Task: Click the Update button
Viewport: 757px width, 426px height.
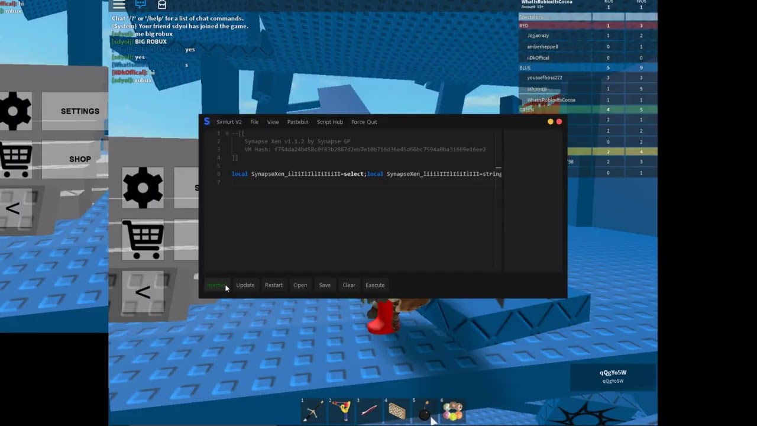Action: tap(245, 285)
